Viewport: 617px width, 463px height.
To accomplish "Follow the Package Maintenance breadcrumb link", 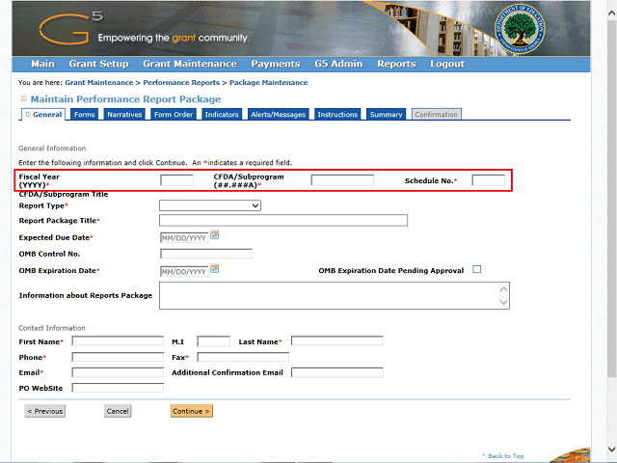I will click(269, 83).
